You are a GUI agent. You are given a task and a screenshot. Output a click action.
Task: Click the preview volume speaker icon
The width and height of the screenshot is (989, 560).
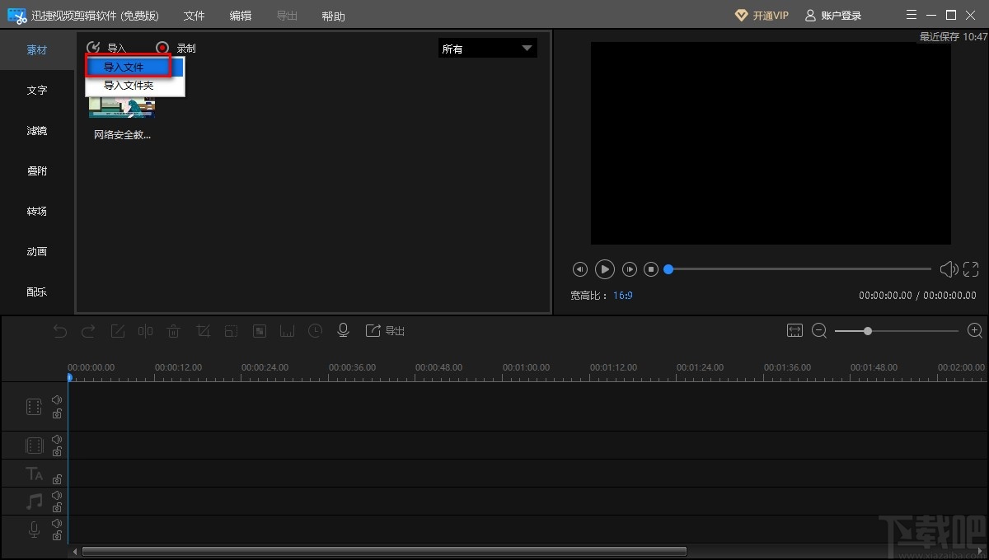tap(949, 269)
